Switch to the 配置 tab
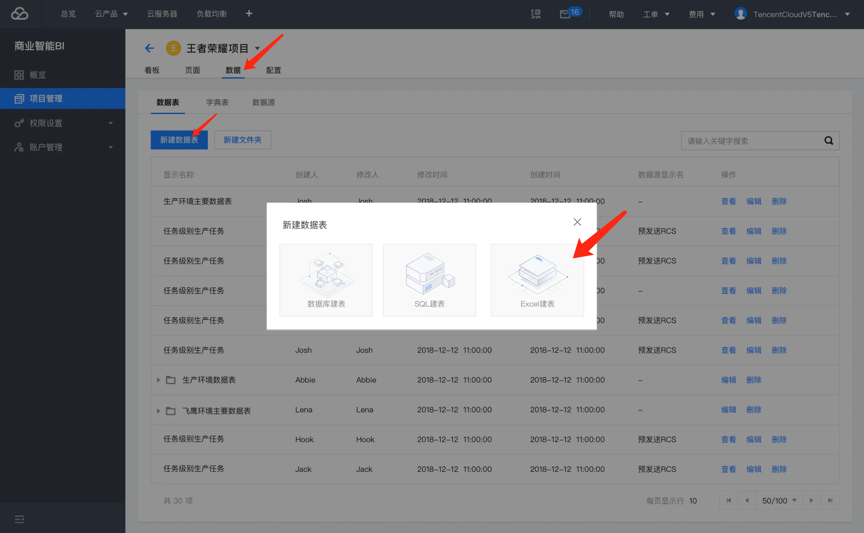 [x=273, y=70]
